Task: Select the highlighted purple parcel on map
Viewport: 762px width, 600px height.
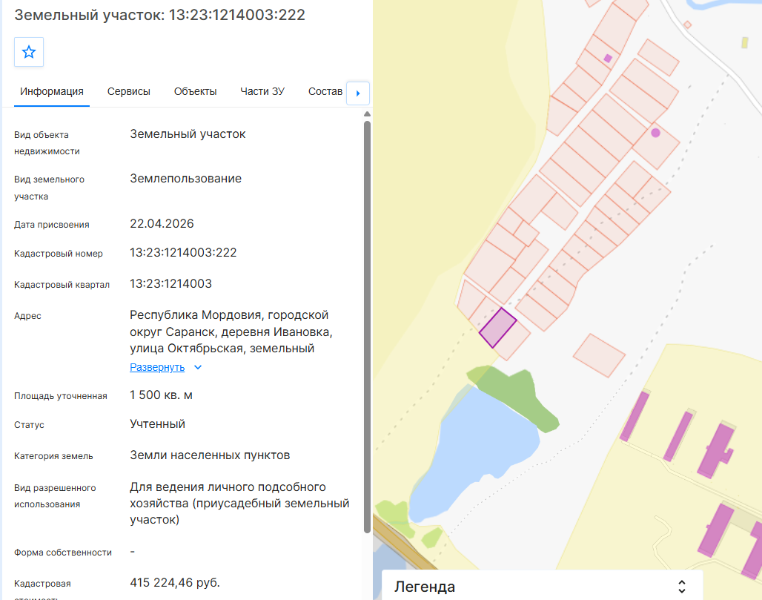Action: click(x=497, y=328)
